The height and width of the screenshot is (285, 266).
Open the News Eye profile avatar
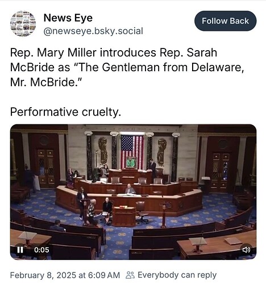point(23,24)
